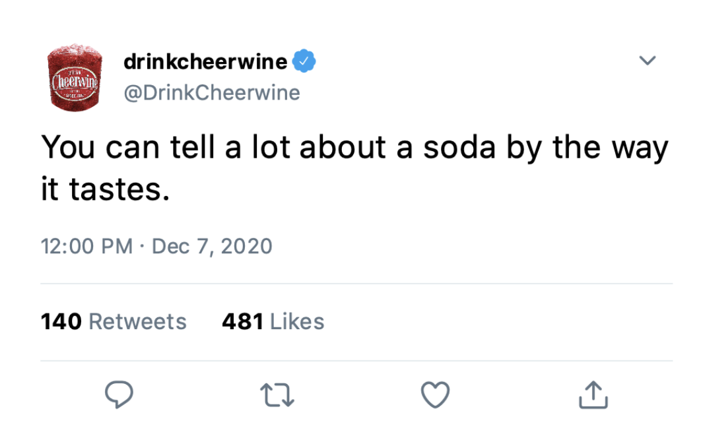This screenshot has width=705, height=446.
Task: Reply to the Cheerwine tweet
Action: pos(119,395)
